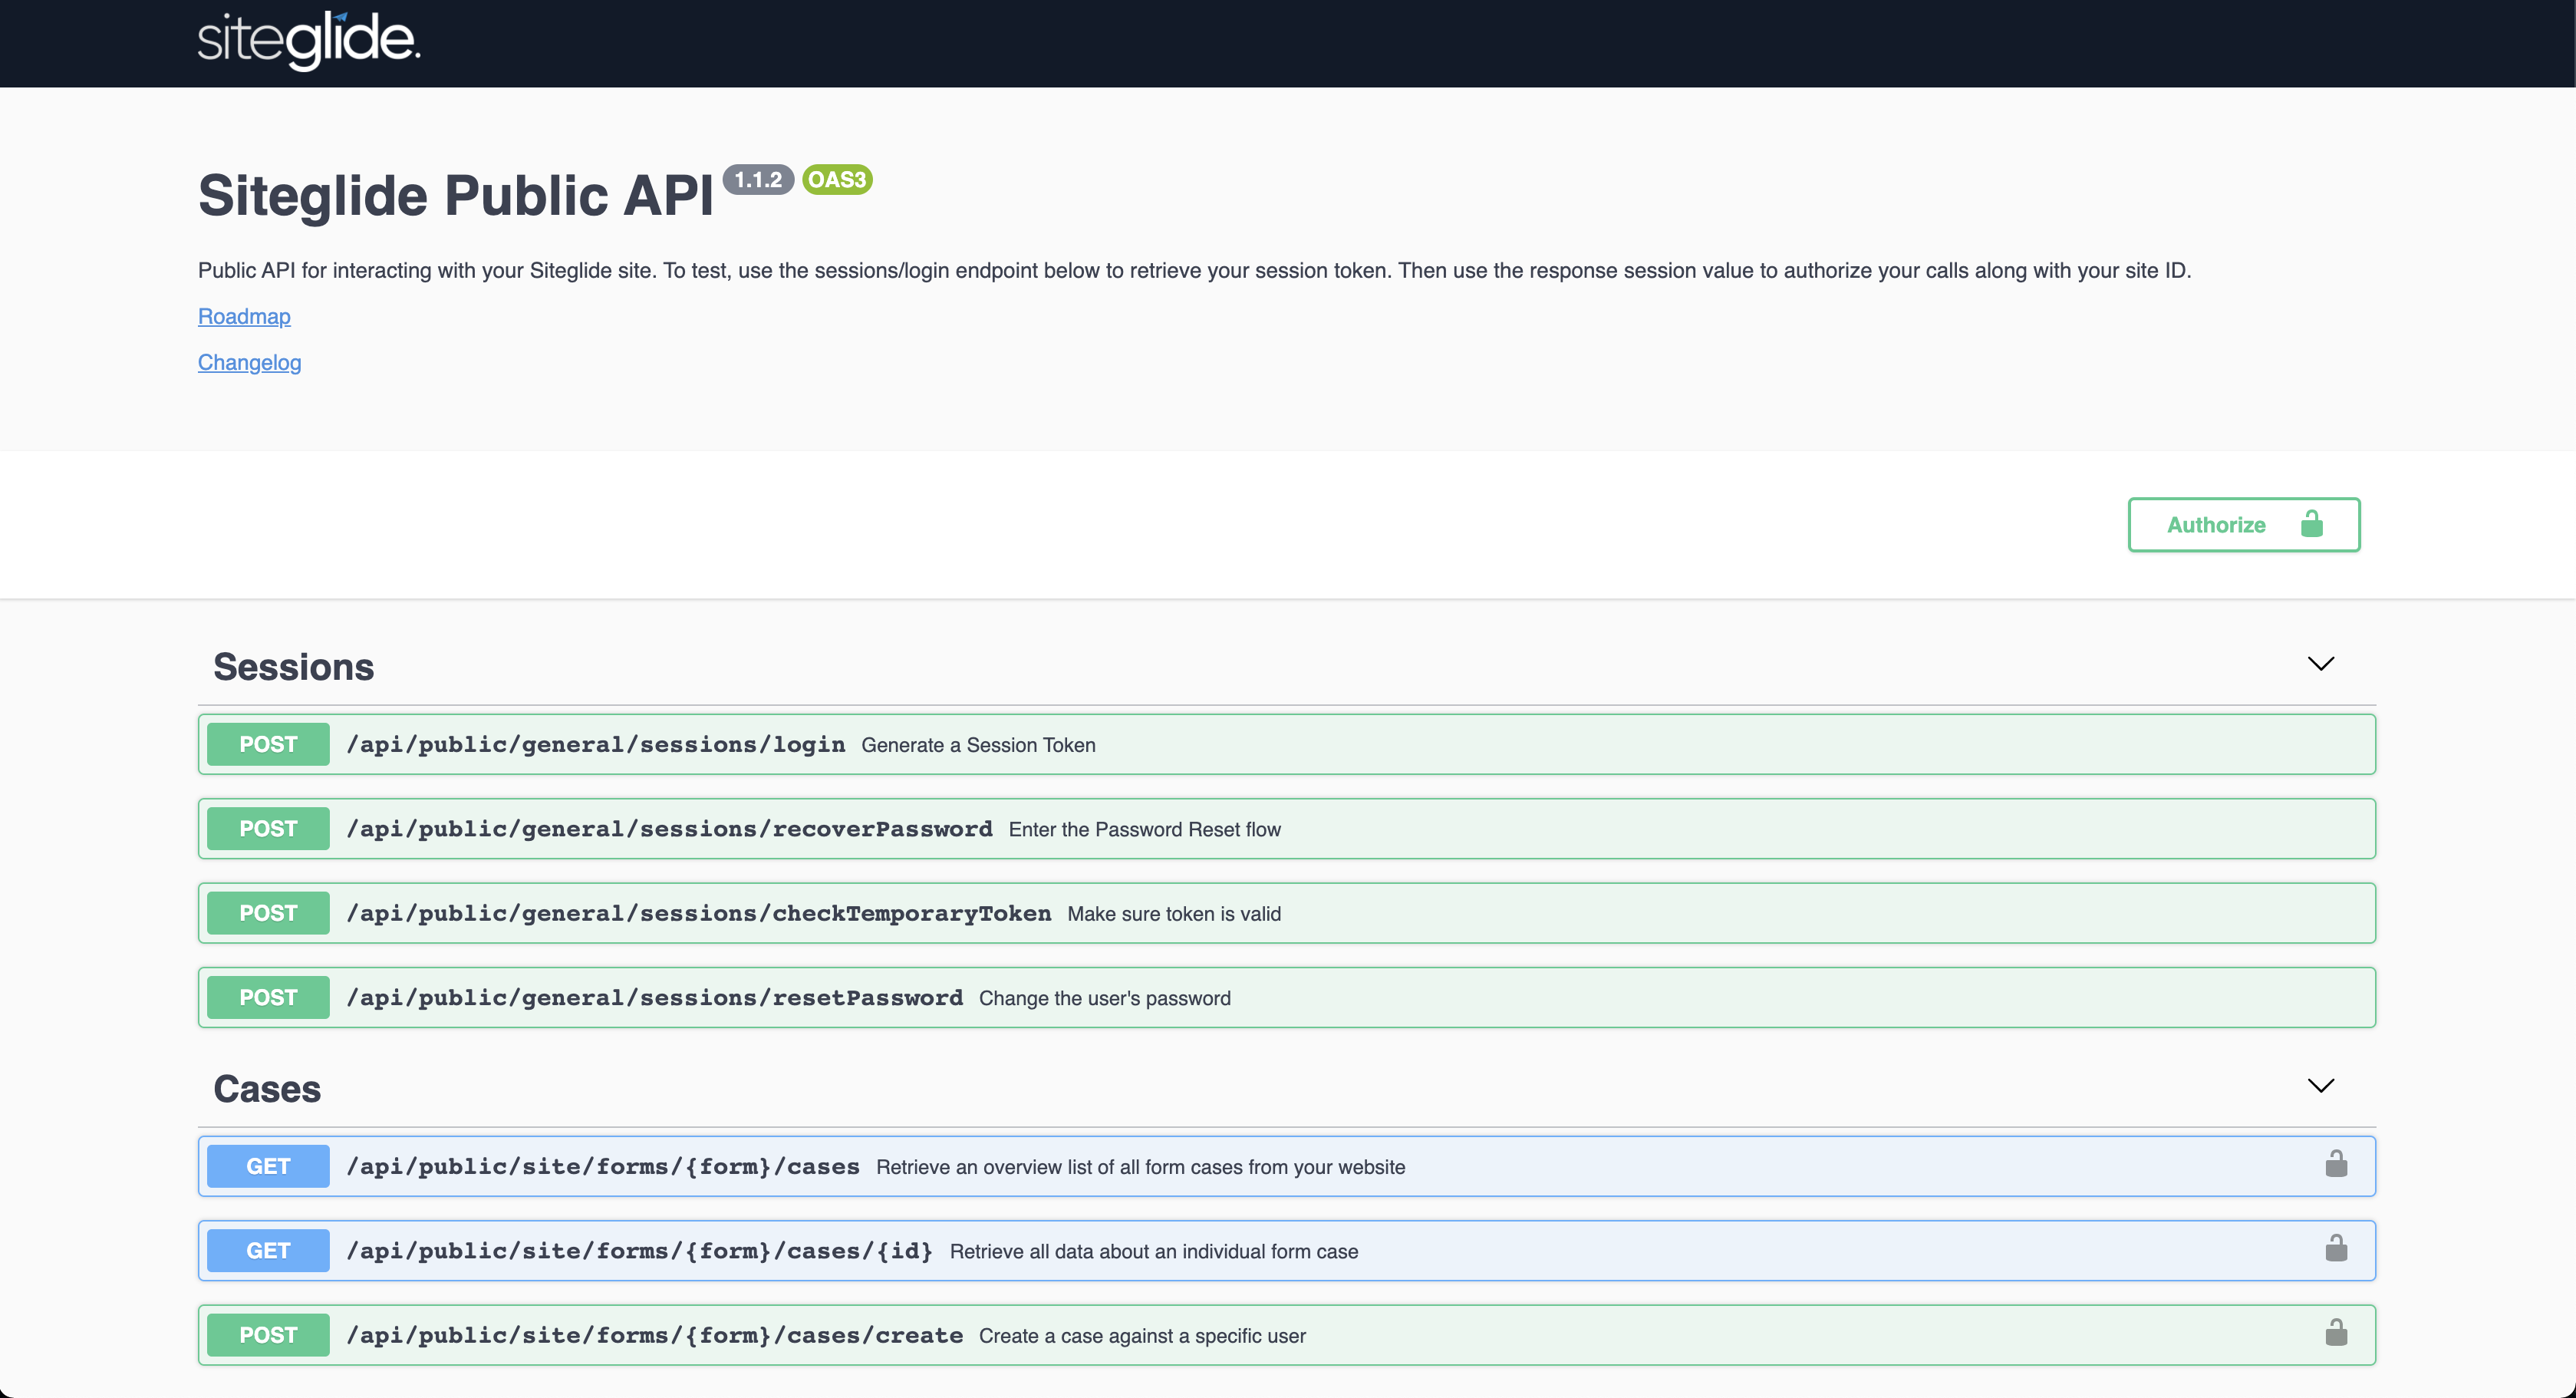Click the 1.1.2 version badge
The height and width of the screenshot is (1398, 2576).
pyautogui.click(x=758, y=180)
